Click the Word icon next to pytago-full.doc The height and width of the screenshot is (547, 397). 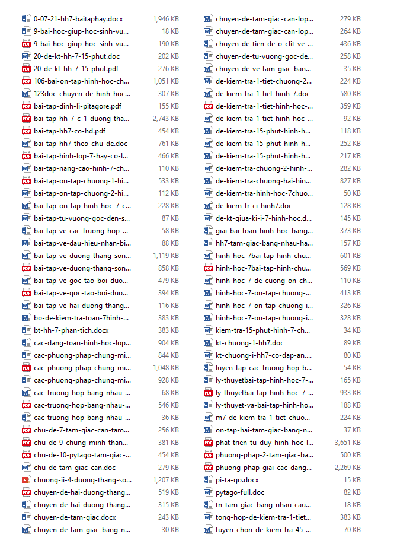pyautogui.click(x=208, y=492)
